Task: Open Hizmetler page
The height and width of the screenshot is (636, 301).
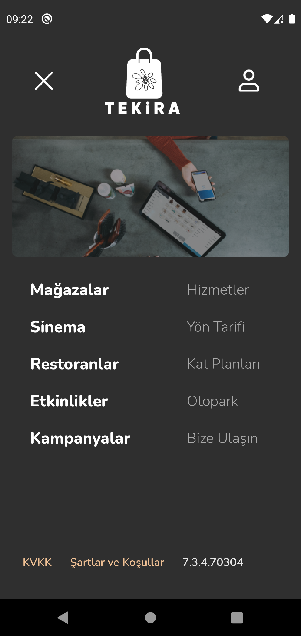Action: click(x=218, y=290)
